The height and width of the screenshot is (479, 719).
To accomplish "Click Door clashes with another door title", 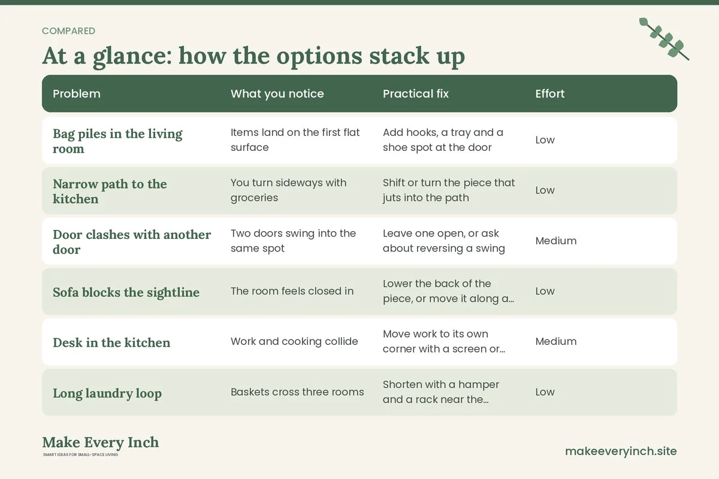I will click(x=132, y=241).
